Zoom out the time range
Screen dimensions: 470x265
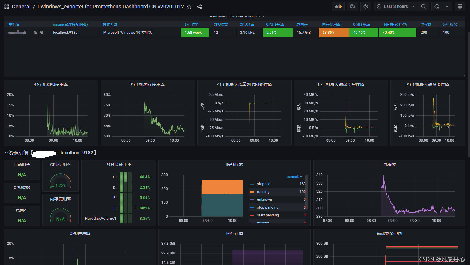[x=424, y=6]
